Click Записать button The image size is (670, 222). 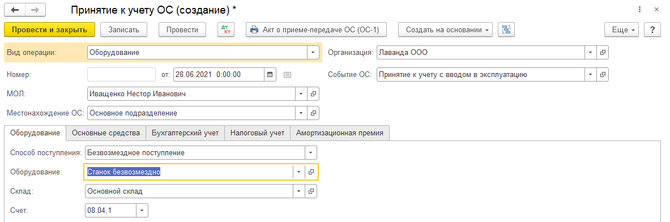tap(123, 29)
